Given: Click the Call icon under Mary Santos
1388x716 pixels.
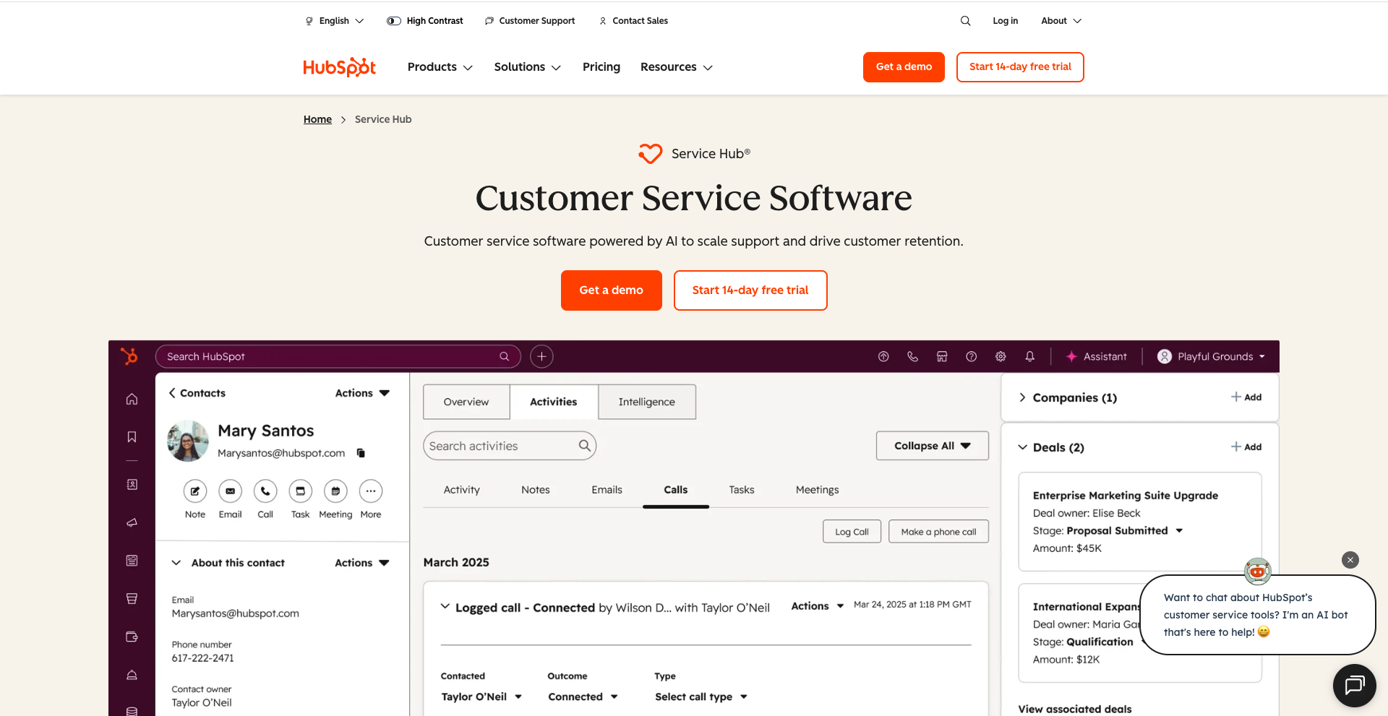Looking at the screenshot, I should 265,491.
